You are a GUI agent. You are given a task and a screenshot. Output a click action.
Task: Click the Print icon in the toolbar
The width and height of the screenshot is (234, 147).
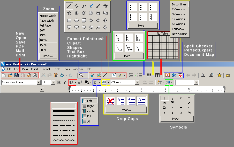click(x=35, y=75)
